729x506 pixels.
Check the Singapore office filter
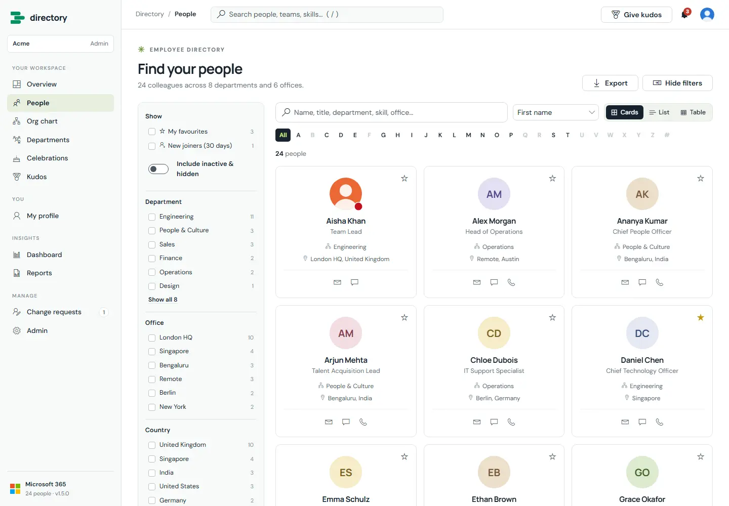(152, 351)
